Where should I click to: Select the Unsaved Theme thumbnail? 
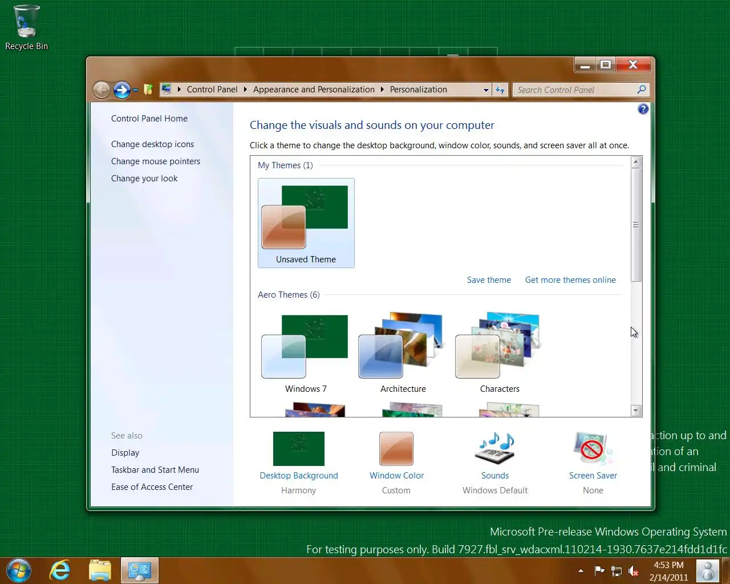click(306, 223)
